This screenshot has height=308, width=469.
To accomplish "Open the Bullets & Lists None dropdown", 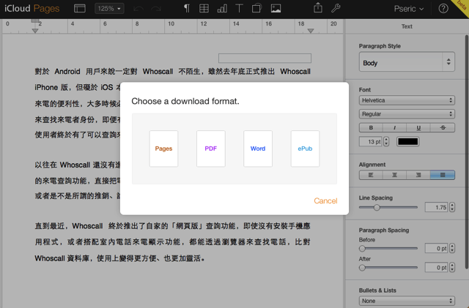I will click(407, 301).
